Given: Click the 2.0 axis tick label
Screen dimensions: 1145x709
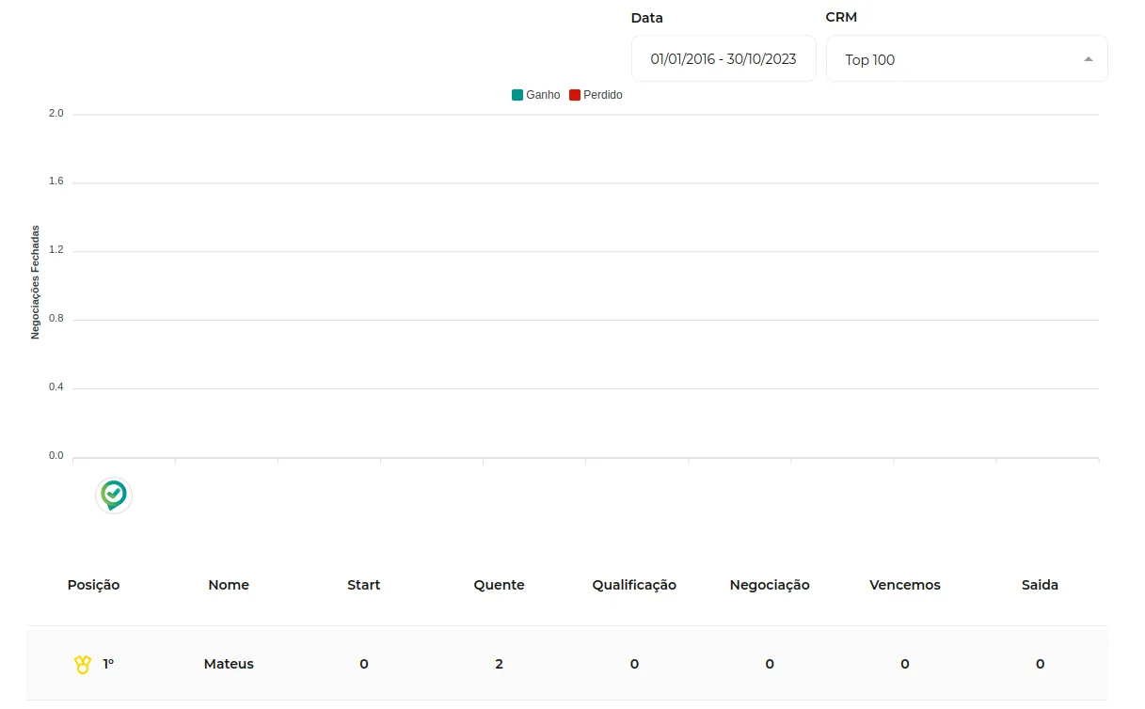Looking at the screenshot, I should [x=56, y=114].
